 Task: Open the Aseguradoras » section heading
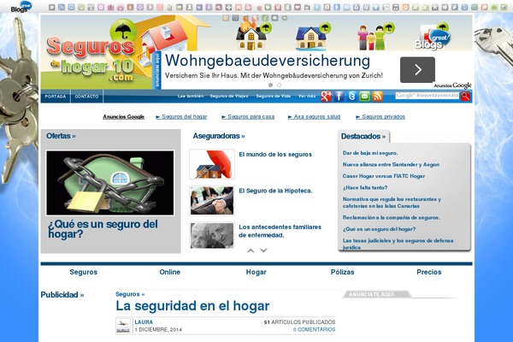(219, 136)
